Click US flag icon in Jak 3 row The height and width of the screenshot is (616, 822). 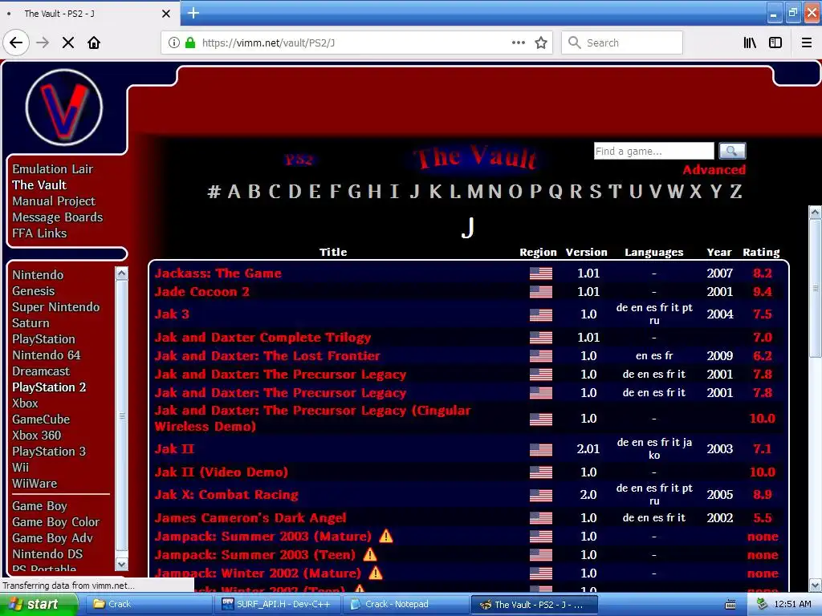click(540, 314)
